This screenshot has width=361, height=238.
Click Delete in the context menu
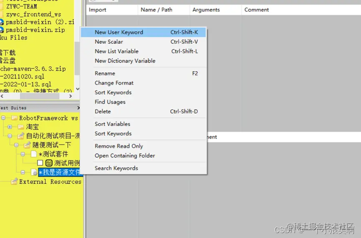tap(143, 112)
